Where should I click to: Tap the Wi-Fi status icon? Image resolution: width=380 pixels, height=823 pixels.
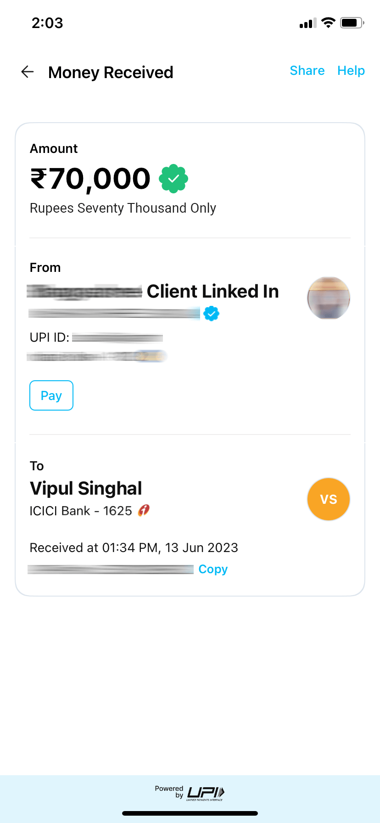pyautogui.click(x=328, y=23)
